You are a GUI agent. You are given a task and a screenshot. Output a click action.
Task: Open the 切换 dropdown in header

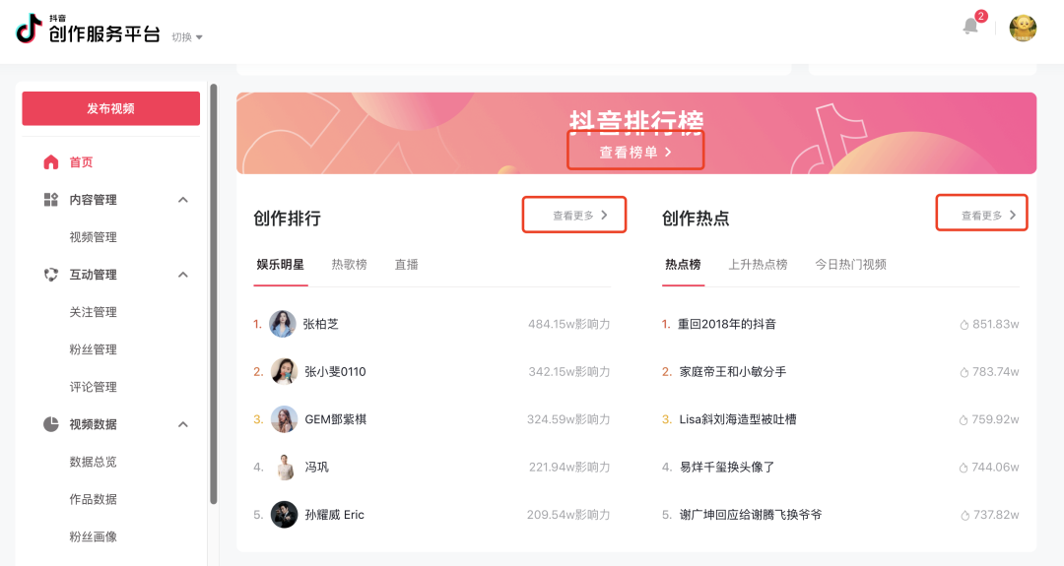tap(186, 37)
